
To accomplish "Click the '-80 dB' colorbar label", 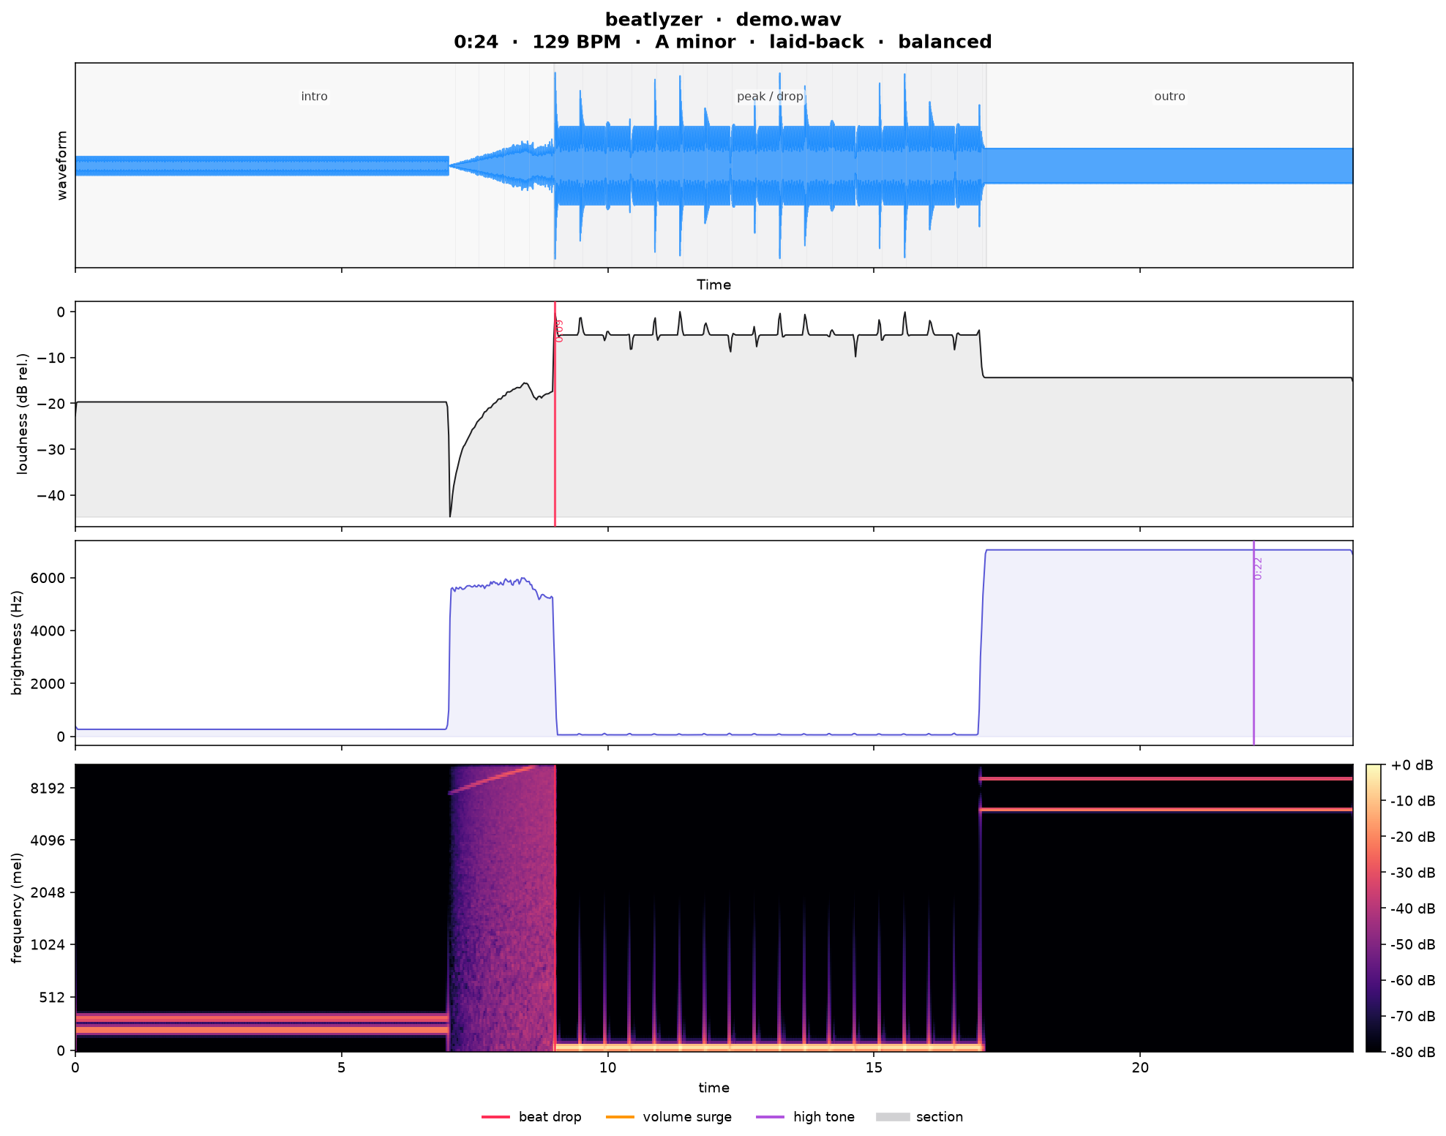I will pos(1413,1053).
